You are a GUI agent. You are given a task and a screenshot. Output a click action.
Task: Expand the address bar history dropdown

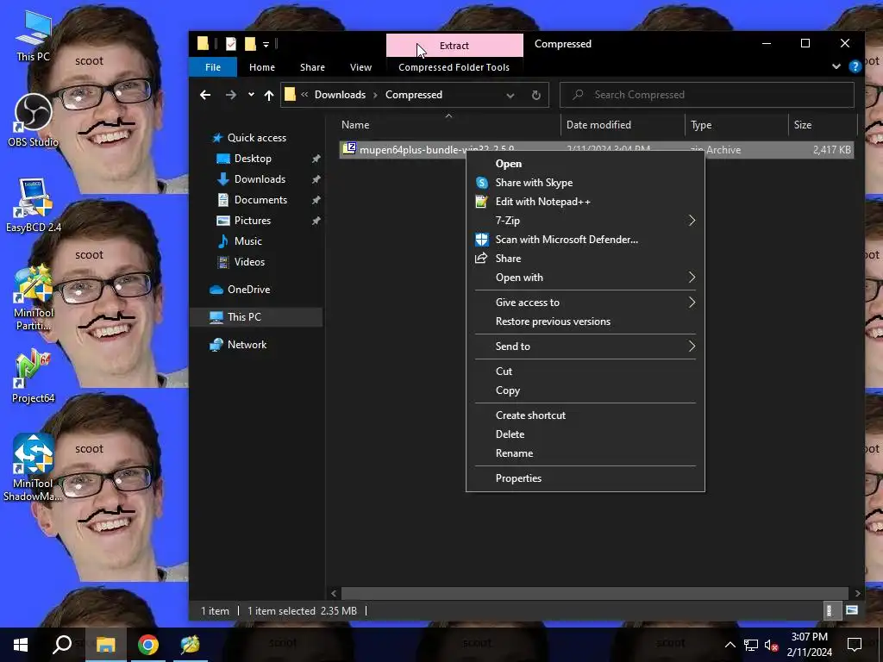click(510, 95)
